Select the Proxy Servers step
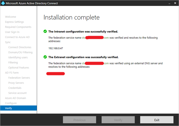 pyautogui.click(x=16, y=83)
